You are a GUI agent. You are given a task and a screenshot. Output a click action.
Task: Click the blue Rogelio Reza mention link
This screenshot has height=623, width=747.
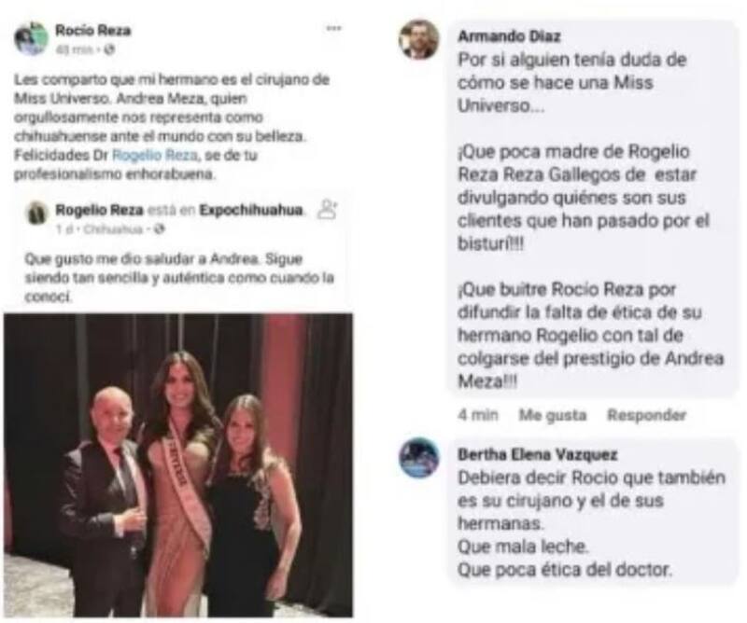(154, 155)
